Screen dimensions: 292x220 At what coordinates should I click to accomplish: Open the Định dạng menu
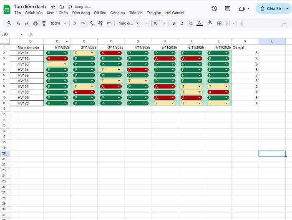81,13
